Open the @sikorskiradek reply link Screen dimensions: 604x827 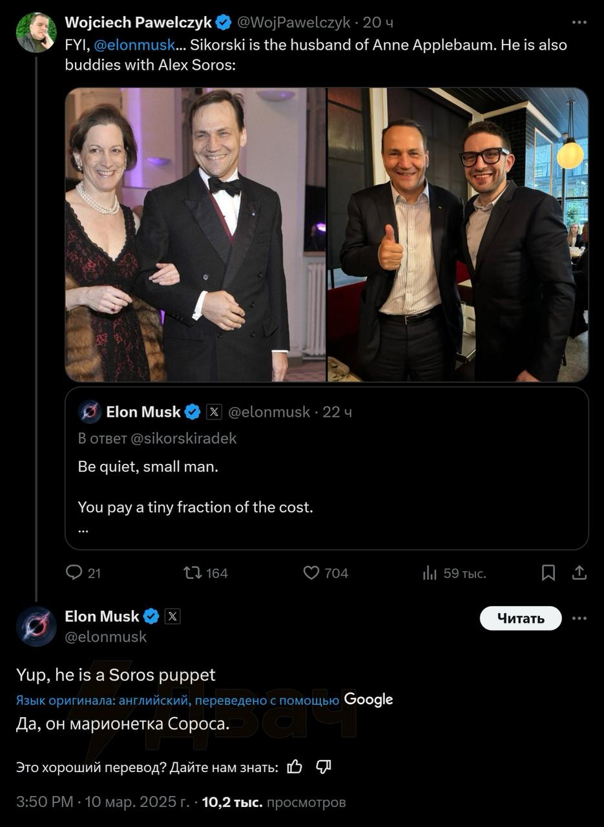(x=183, y=438)
